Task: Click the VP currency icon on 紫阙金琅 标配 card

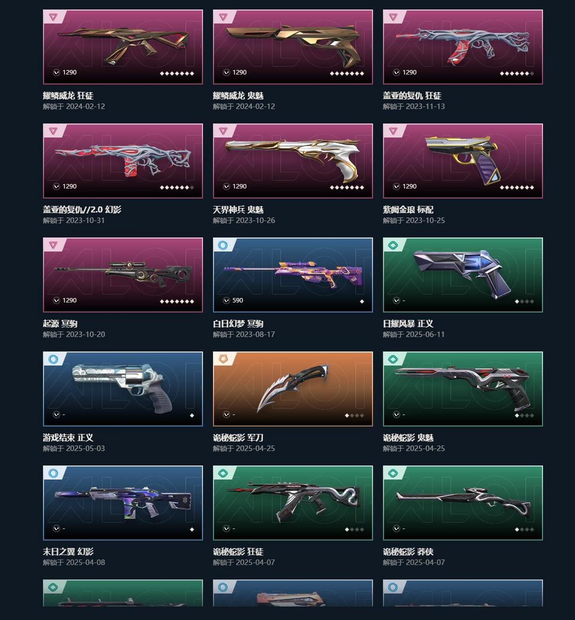Action: click(396, 186)
